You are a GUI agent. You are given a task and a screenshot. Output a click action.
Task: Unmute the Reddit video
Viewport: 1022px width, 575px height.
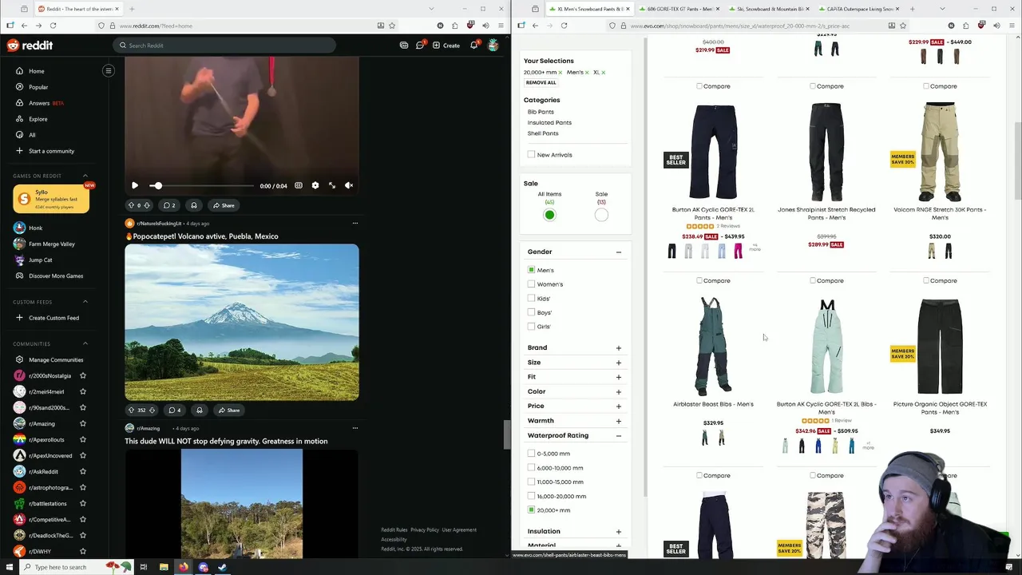tap(349, 185)
